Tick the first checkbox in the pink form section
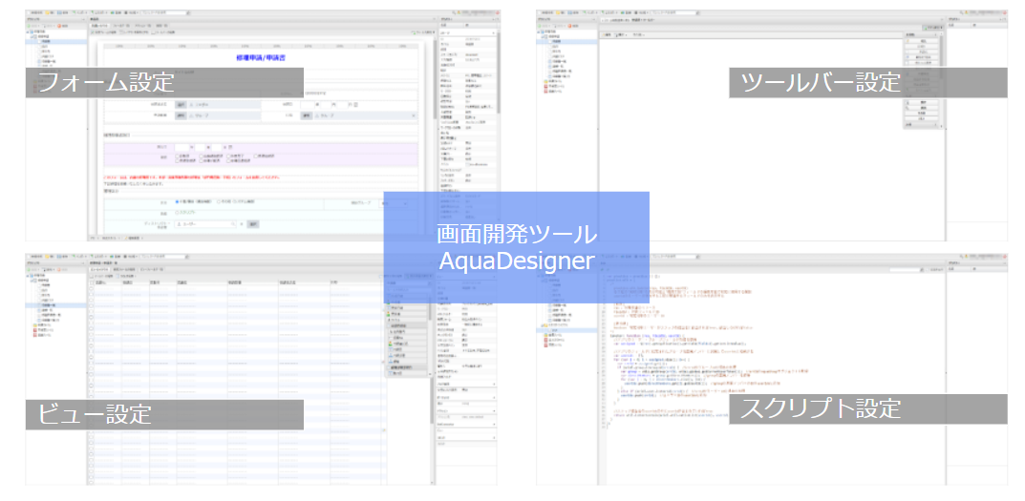Image resolution: width=1025 pixels, height=501 pixels. point(178,155)
